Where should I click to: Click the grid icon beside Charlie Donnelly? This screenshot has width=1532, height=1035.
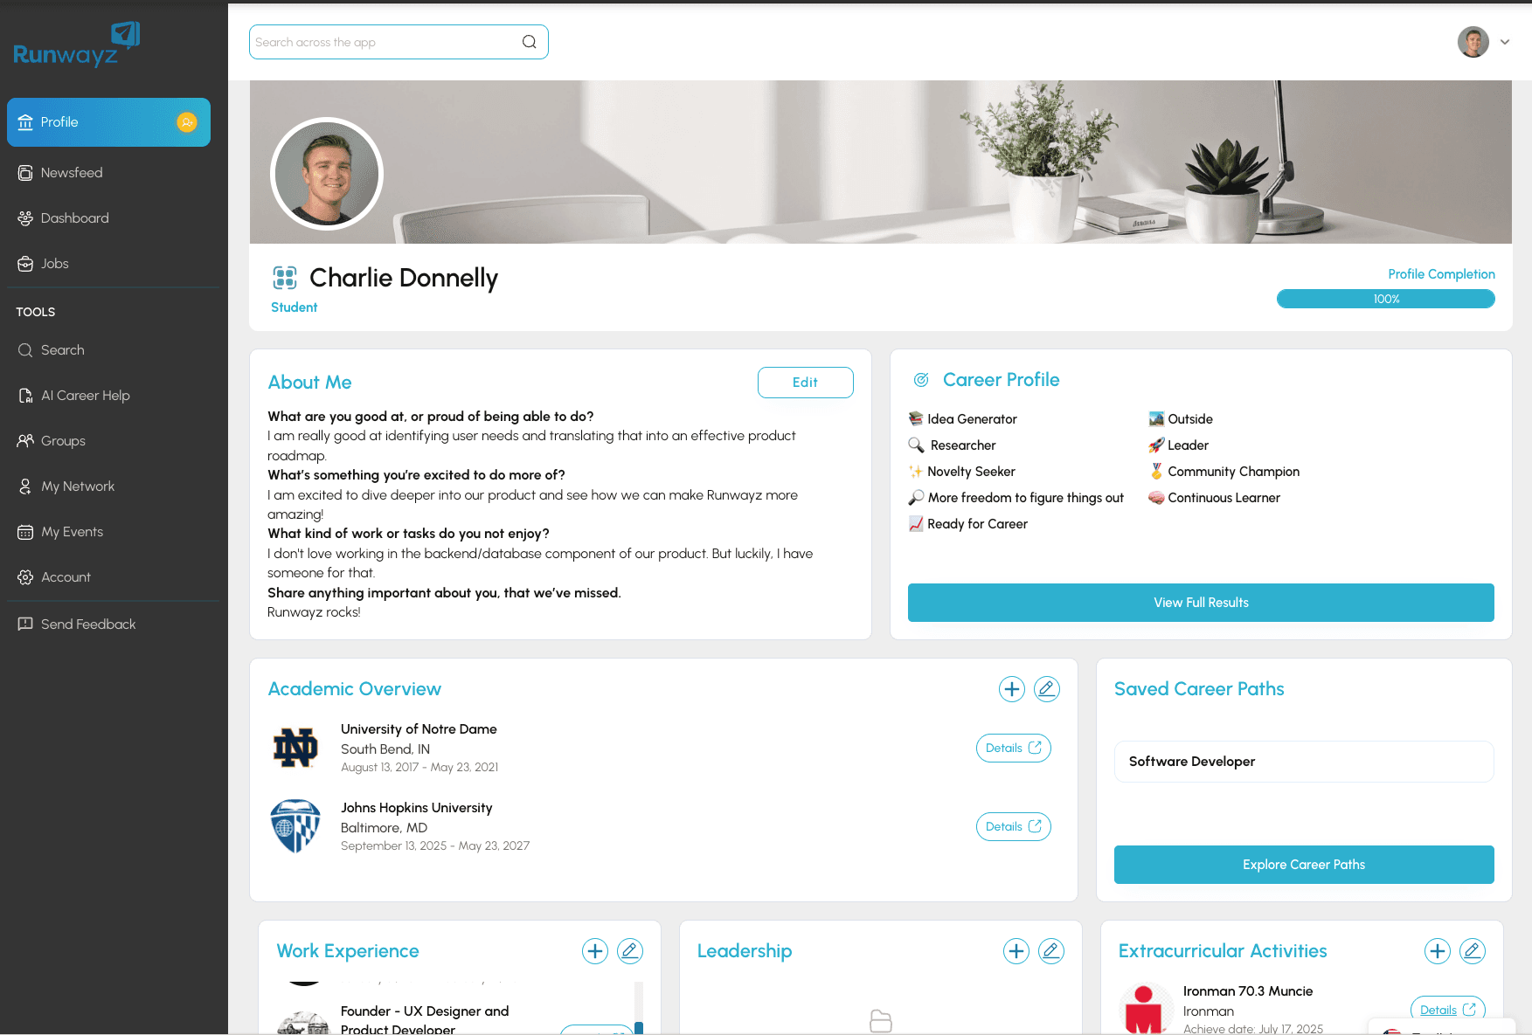(x=285, y=278)
